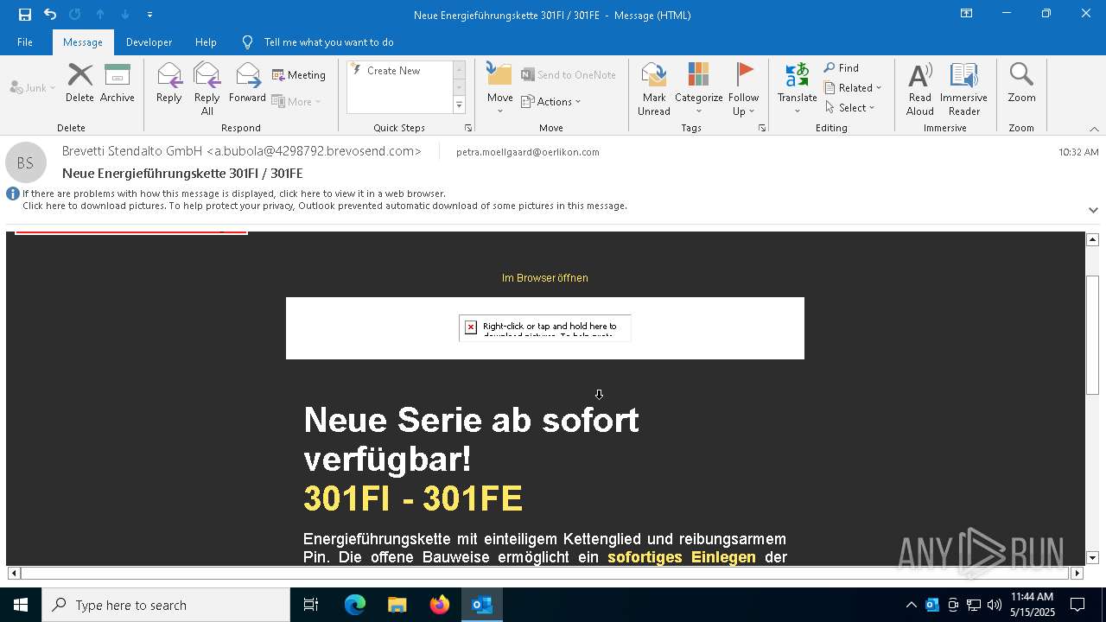Click the message body scroll down arrow
Viewport: 1106px width, 622px height.
(x=1092, y=558)
